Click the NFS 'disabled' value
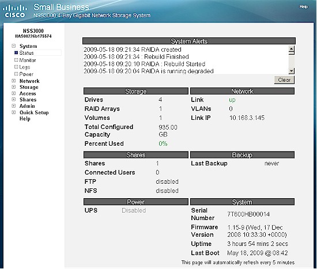The height and width of the screenshot is (269, 317). [167, 191]
